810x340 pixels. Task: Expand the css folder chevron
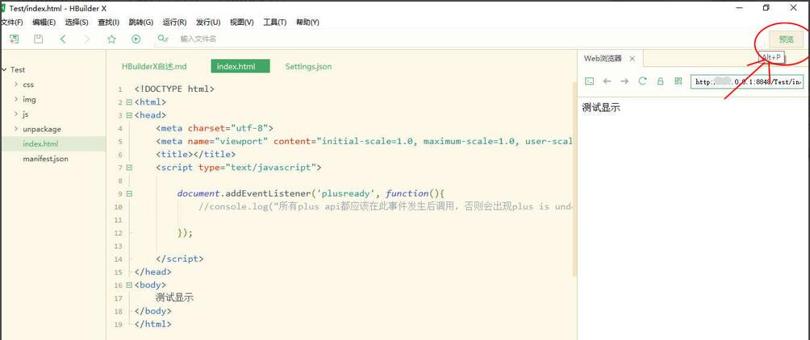coord(16,84)
